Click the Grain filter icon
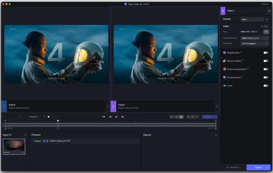Screen dimensions: 273x173 (224, 86)
